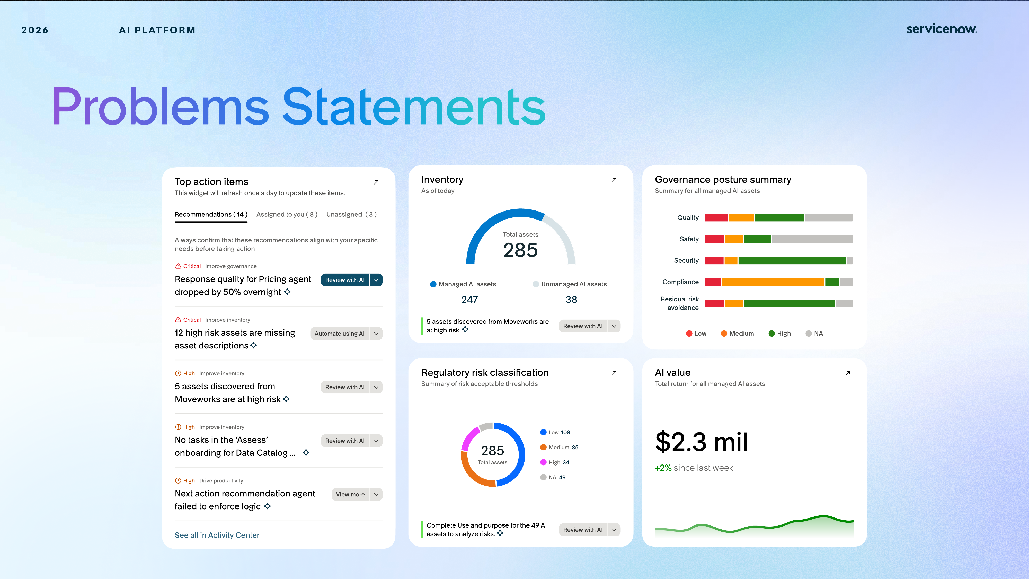This screenshot has height=579, width=1029.
Task: Click Review with AI for Moveworks assets item
Action: [x=345, y=387]
